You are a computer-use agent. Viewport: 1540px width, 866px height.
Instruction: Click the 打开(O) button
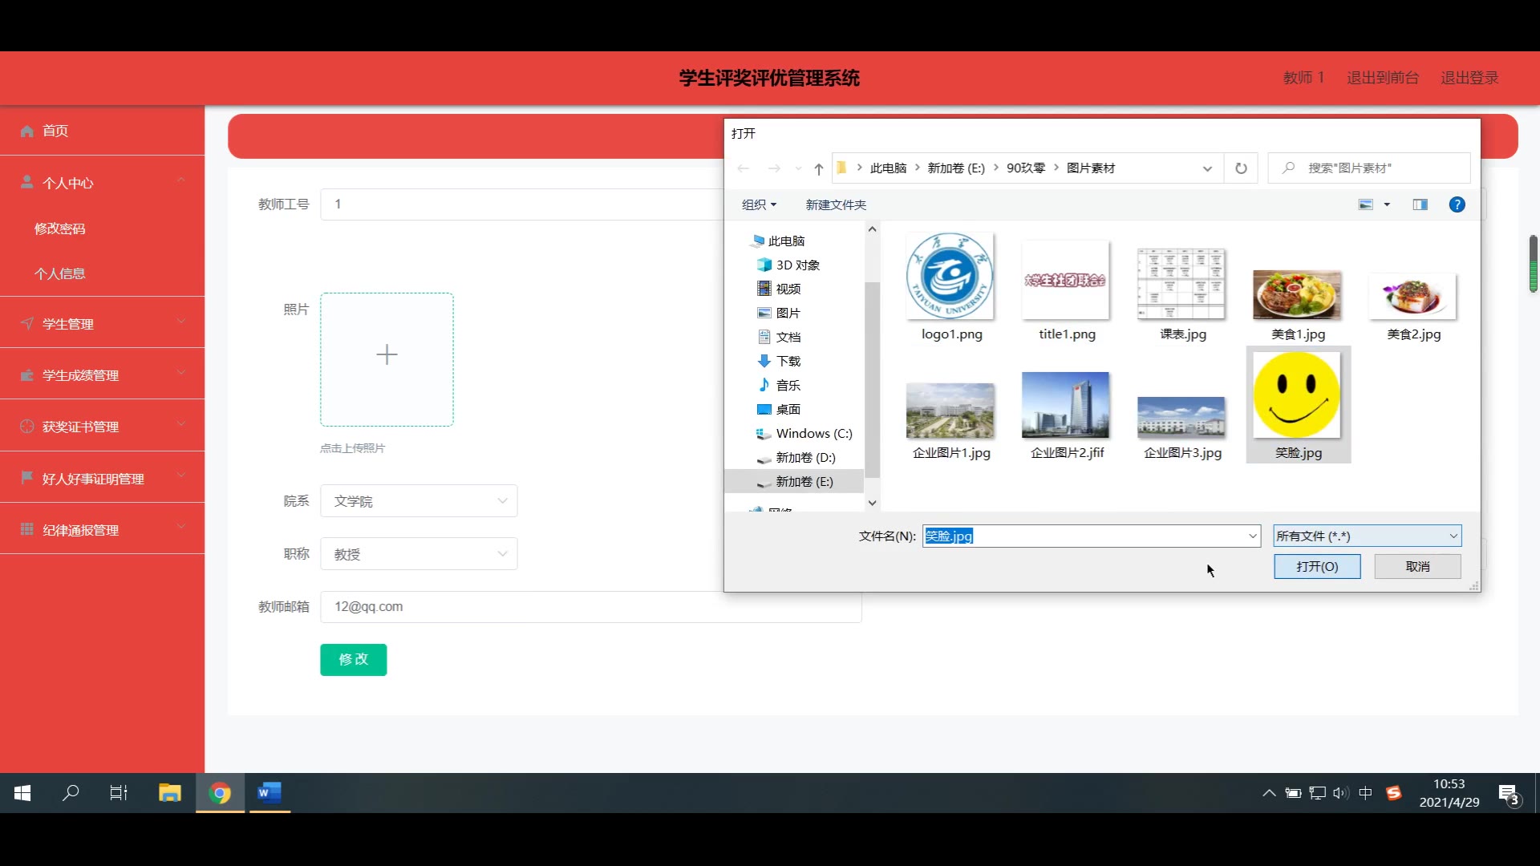[1316, 566]
